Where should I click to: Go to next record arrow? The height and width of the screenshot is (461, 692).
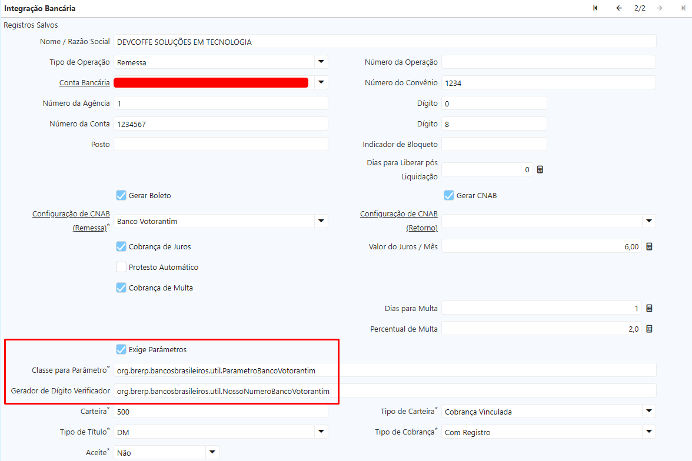(660, 8)
